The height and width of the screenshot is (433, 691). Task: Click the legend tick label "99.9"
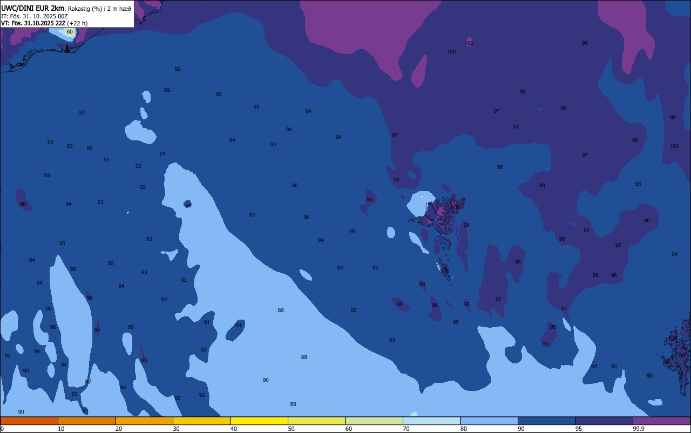click(639, 429)
